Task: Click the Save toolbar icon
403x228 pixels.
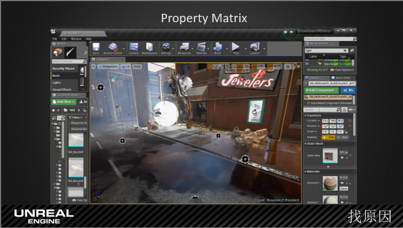Action: (x=96, y=48)
